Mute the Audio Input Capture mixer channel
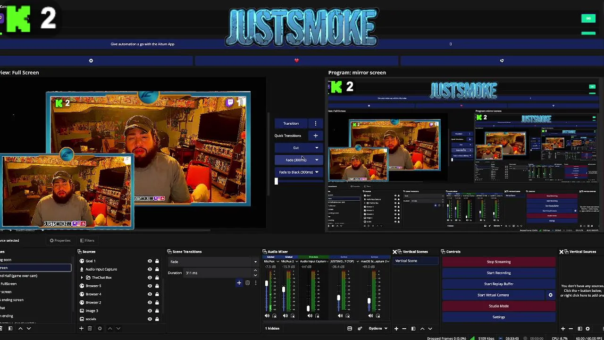Viewport: 604px width, 340px height. (x=310, y=316)
